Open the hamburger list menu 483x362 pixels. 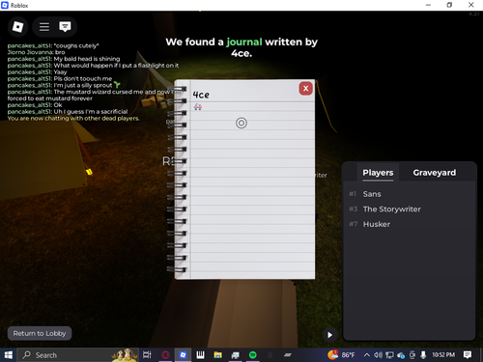coord(44,27)
